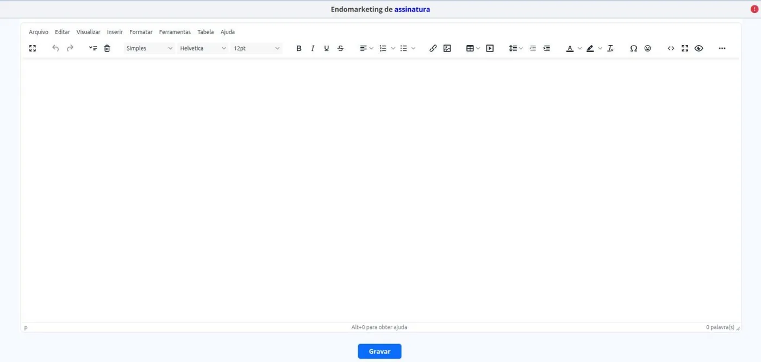Viewport: 761px width, 362px height.
Task: Toggle bold formatting
Action: click(298, 48)
